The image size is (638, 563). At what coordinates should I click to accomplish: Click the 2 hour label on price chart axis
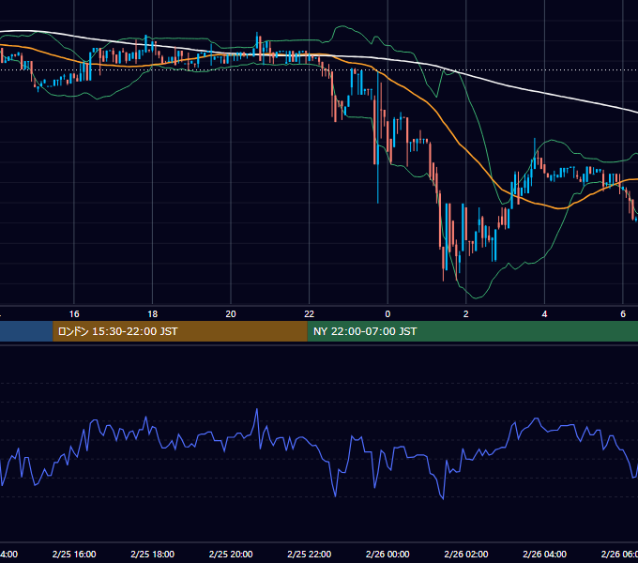(466, 314)
